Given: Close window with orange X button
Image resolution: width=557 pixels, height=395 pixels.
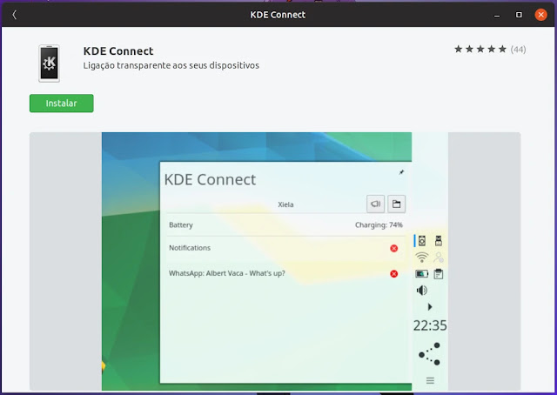Looking at the screenshot, I should (540, 15).
